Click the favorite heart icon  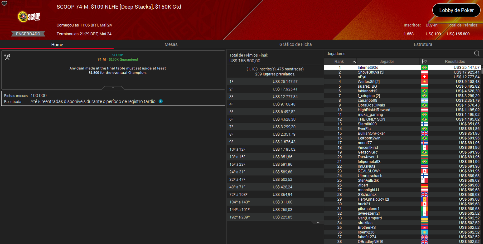pos(5,4)
